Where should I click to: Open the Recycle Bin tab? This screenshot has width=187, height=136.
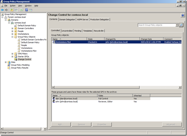[x=99, y=31]
